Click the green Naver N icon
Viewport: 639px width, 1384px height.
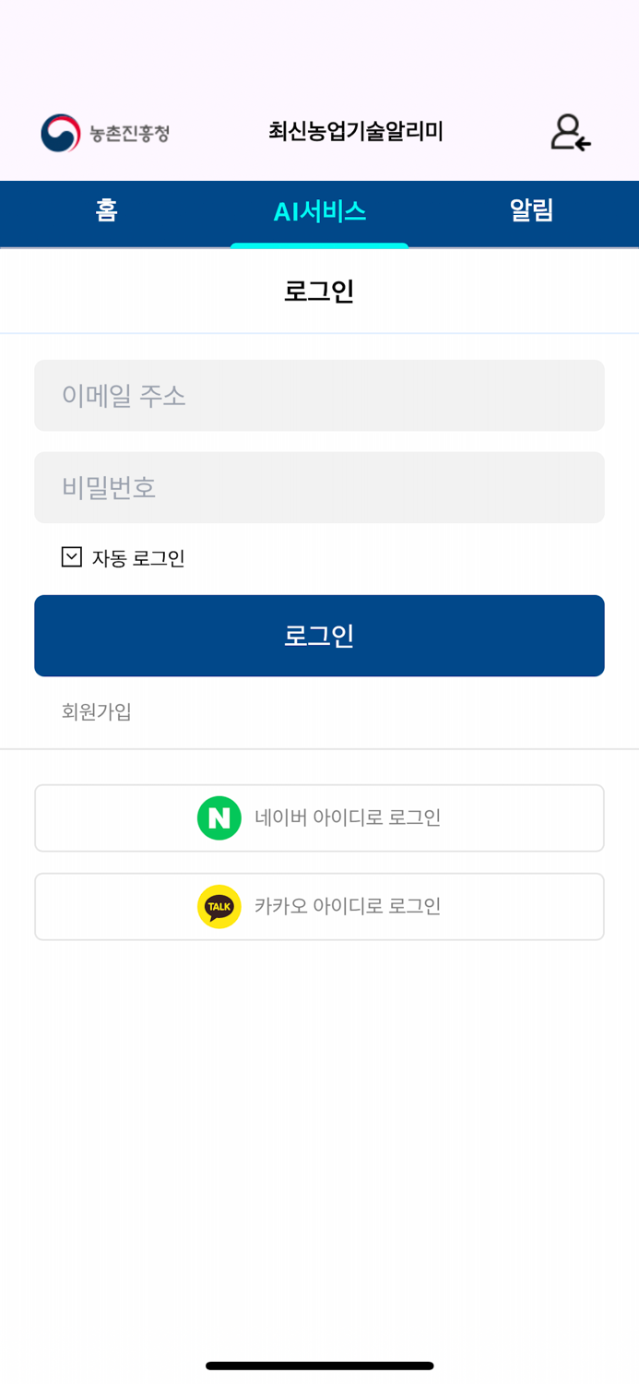pyautogui.click(x=219, y=817)
